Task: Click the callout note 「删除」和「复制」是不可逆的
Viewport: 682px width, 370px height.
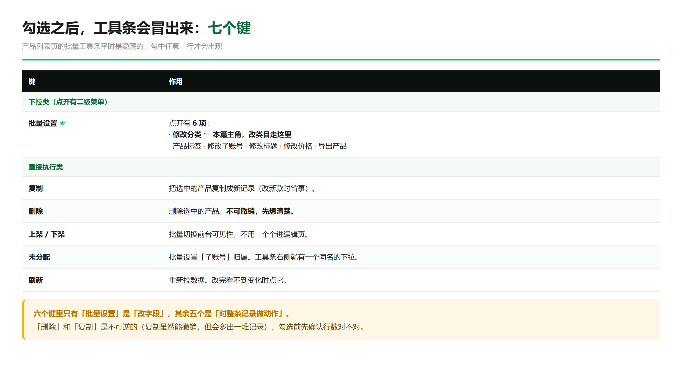Action: pyautogui.click(x=86, y=327)
